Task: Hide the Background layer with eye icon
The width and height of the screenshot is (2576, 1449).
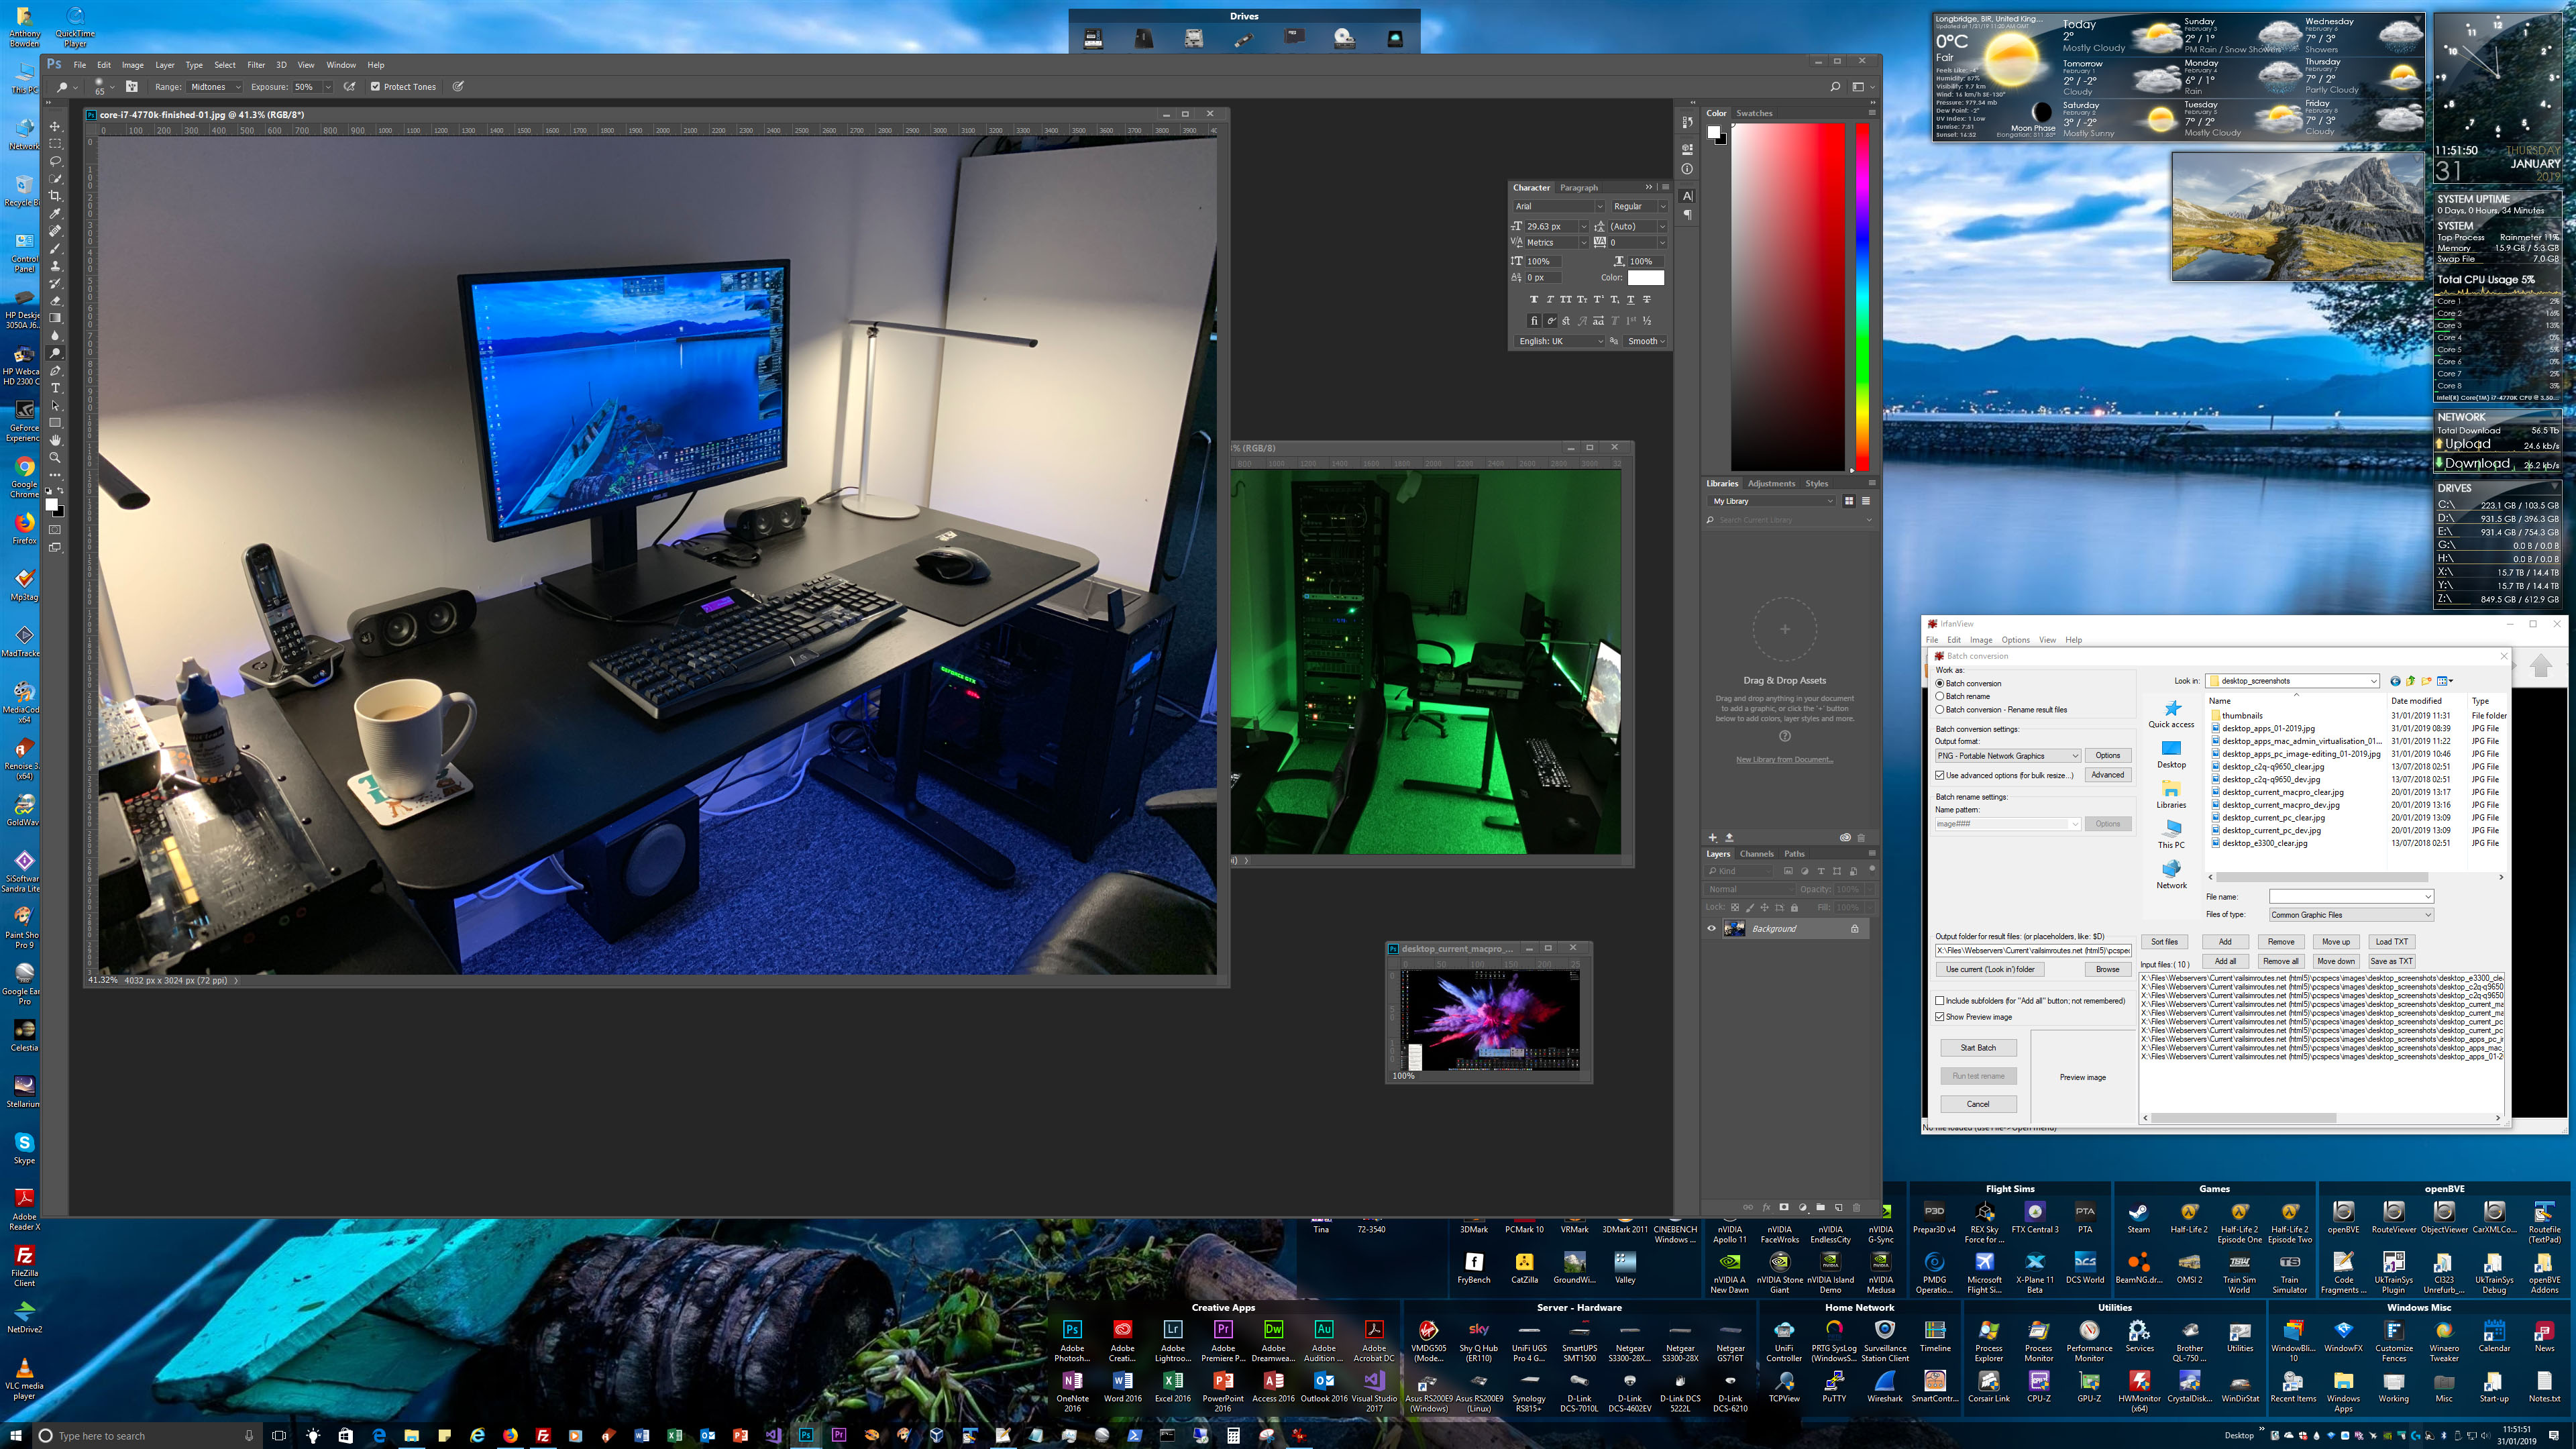Action: 1711,928
